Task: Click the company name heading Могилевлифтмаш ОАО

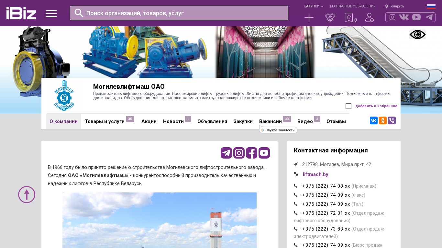Action: (x=129, y=87)
